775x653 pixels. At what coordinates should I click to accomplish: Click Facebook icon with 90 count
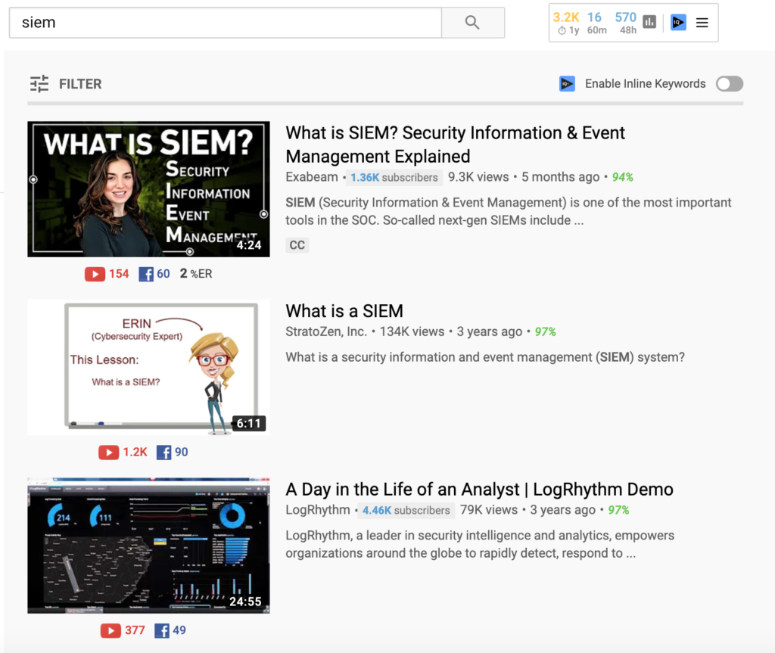[x=172, y=452]
